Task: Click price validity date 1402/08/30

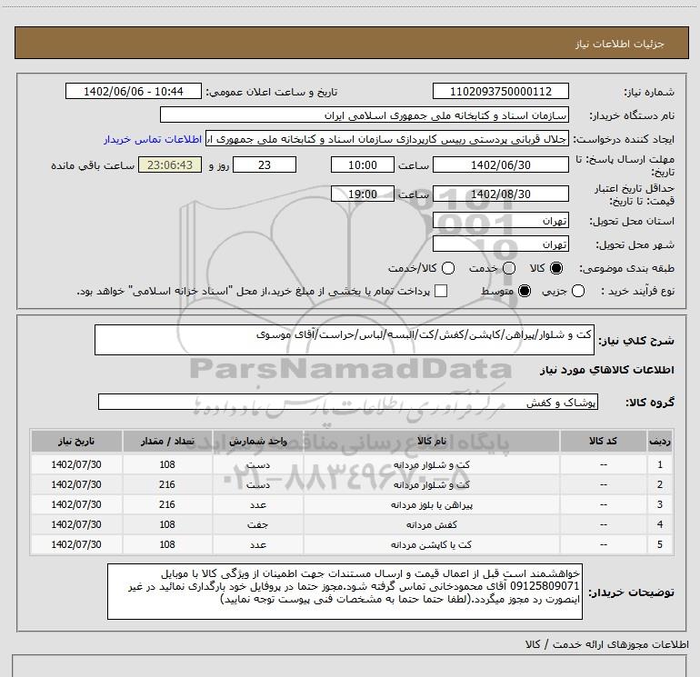Action: click(x=500, y=194)
